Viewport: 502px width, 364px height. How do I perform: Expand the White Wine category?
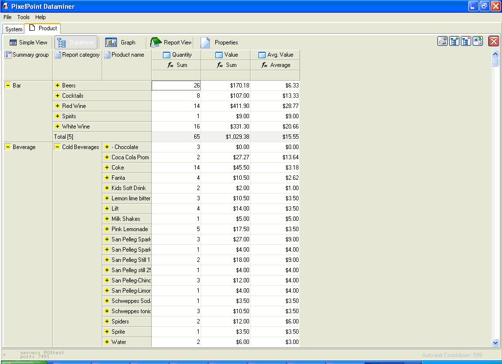(57, 127)
